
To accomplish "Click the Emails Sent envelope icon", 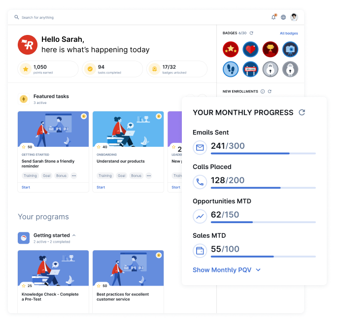I will click(x=200, y=148).
